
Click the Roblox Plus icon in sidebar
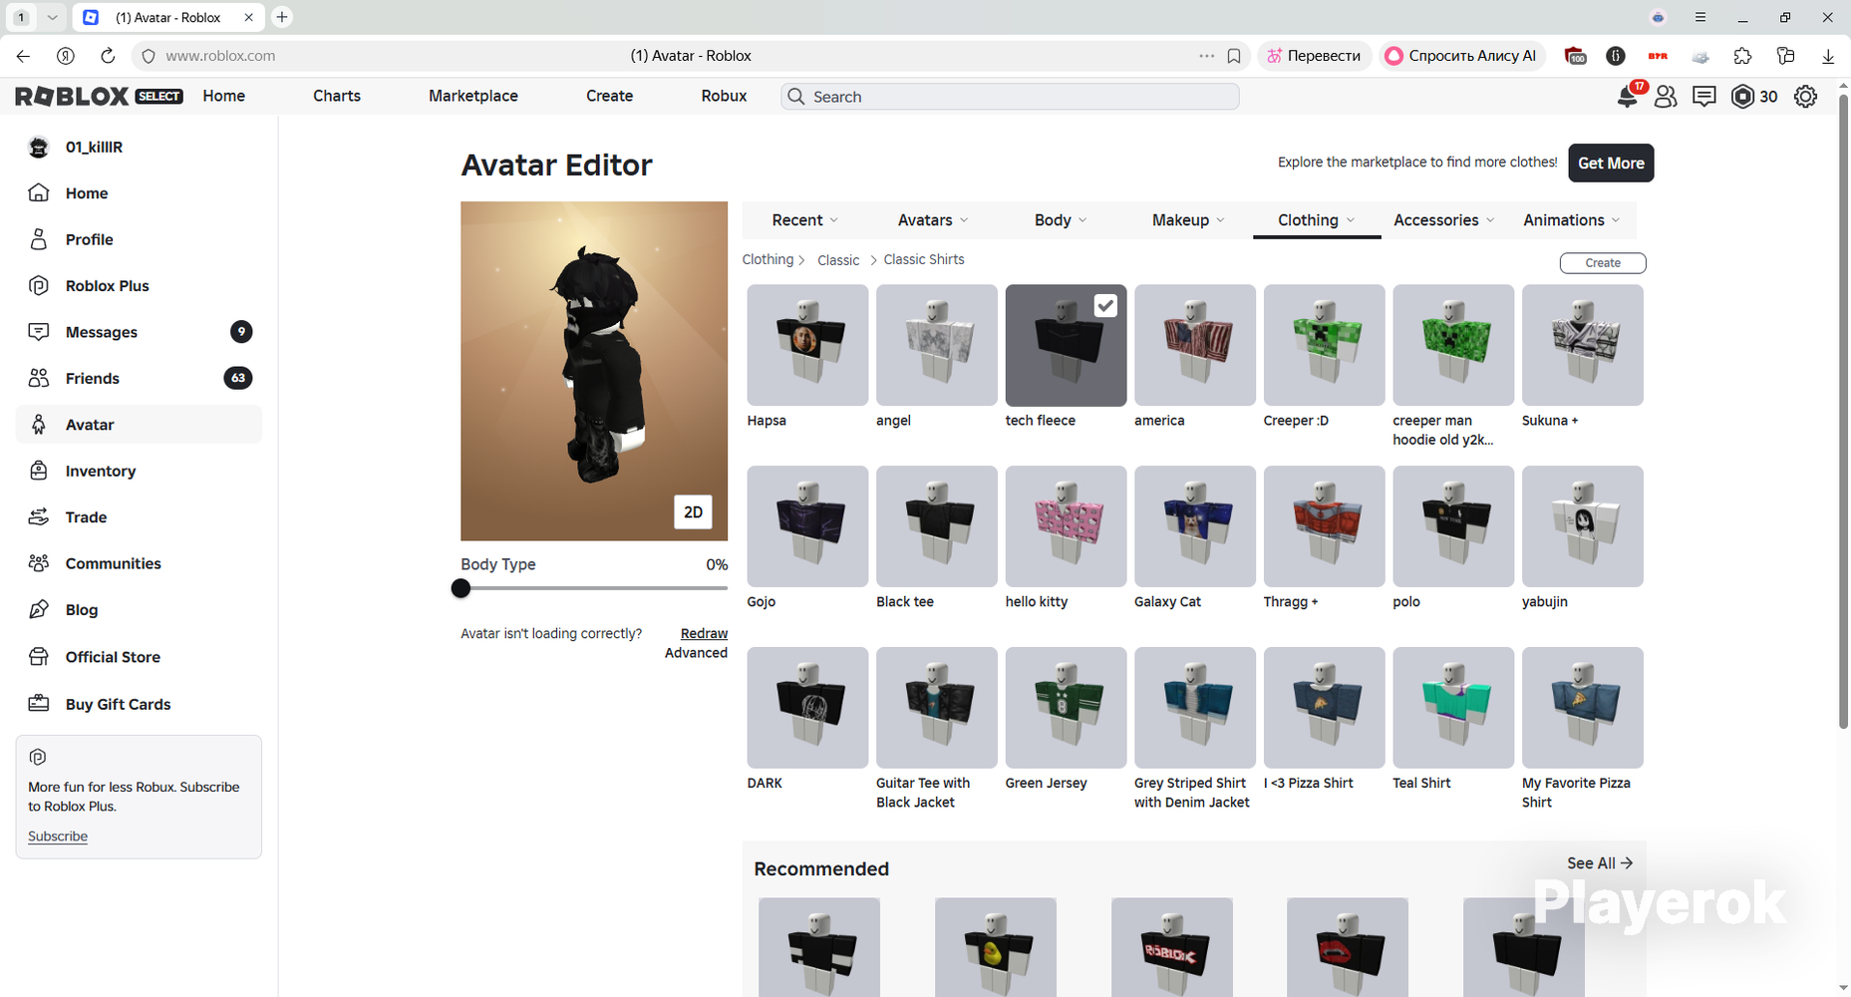point(39,286)
